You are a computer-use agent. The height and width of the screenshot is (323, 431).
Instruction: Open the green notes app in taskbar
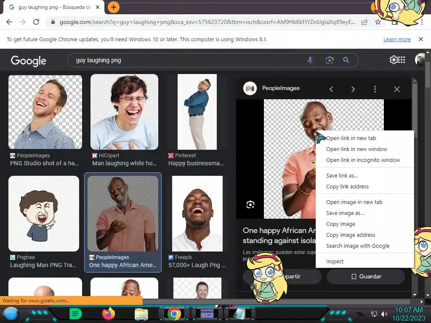76,314
